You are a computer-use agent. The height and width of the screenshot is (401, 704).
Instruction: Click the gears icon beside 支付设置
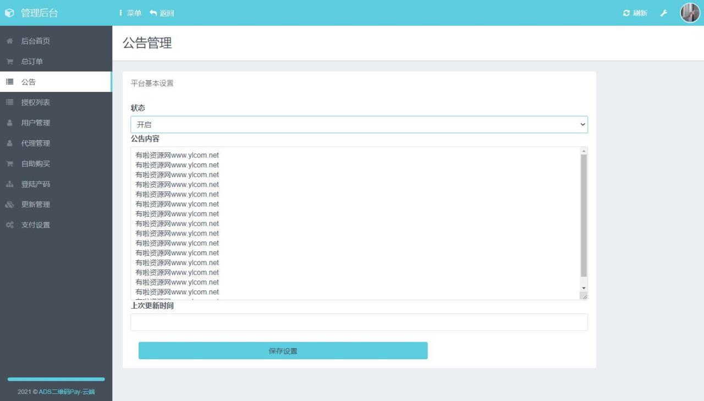(x=9, y=224)
